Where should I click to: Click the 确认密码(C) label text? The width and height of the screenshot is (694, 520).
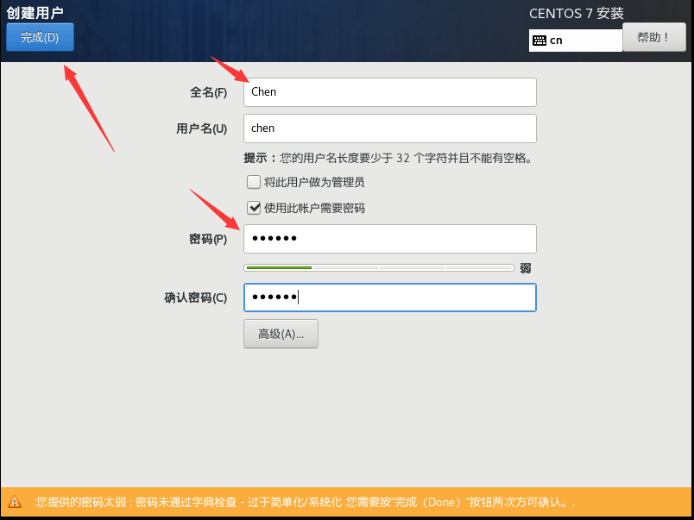pyautogui.click(x=196, y=298)
